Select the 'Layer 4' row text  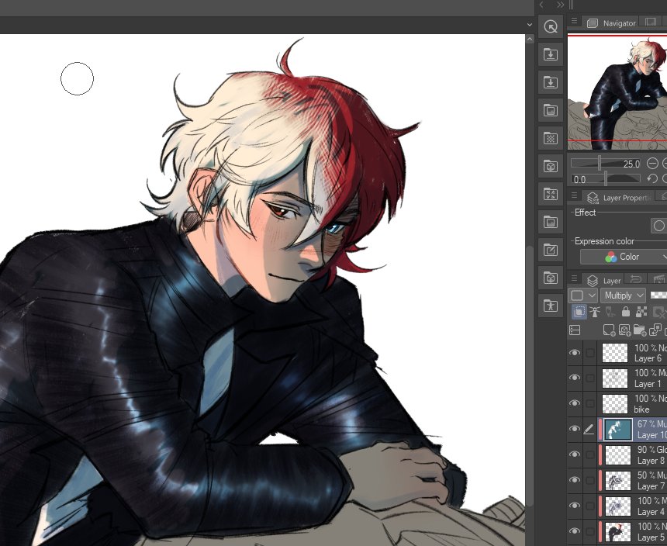tap(650, 512)
